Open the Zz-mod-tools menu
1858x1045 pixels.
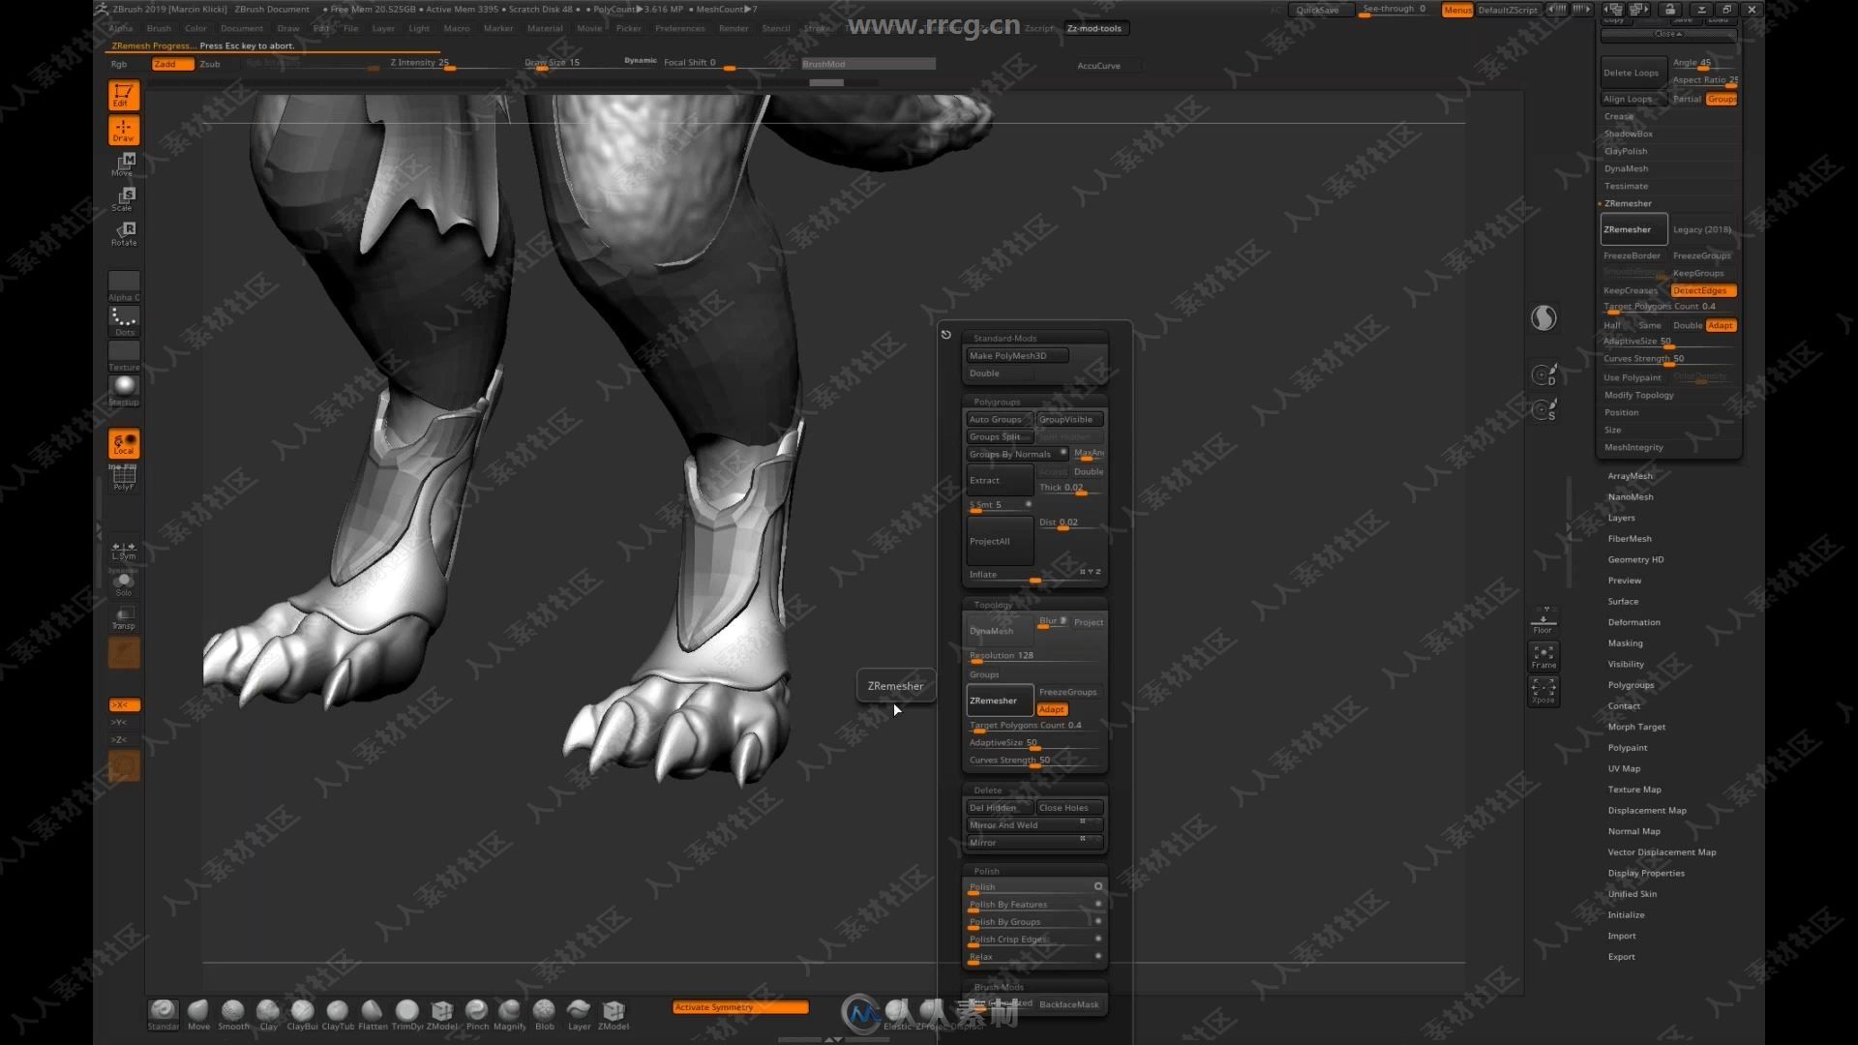click(x=1094, y=28)
